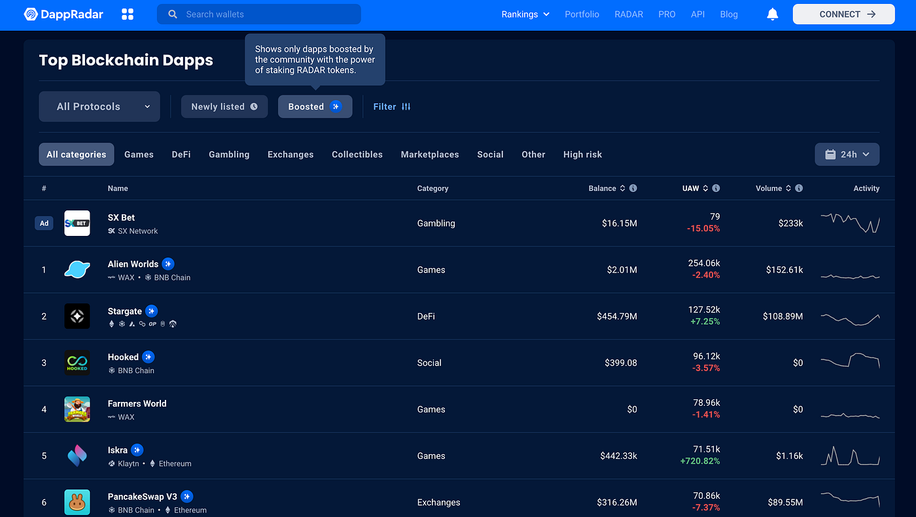Sort by UAW column arrows
This screenshot has width=916, height=517.
pos(705,188)
